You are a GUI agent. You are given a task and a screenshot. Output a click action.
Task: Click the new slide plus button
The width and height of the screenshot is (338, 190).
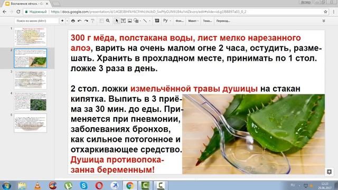pos(62,21)
